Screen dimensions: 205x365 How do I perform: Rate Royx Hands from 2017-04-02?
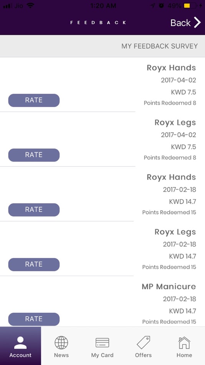click(x=34, y=100)
